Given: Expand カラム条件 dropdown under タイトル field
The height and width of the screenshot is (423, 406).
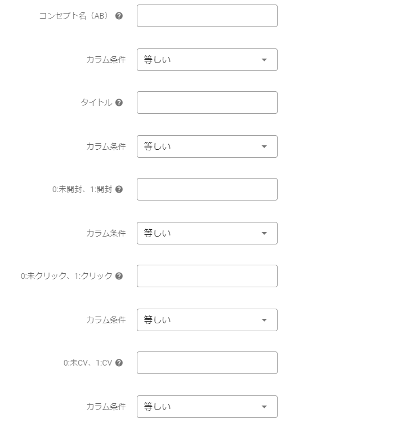Looking at the screenshot, I should 207,146.
